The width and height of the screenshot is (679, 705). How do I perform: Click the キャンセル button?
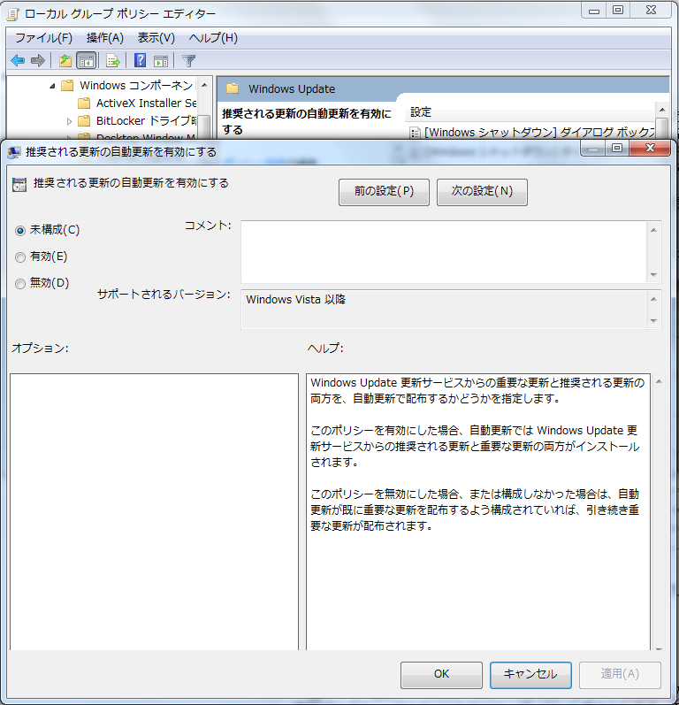[x=530, y=674]
